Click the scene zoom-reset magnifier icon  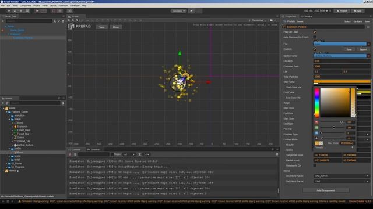tap(77, 20)
